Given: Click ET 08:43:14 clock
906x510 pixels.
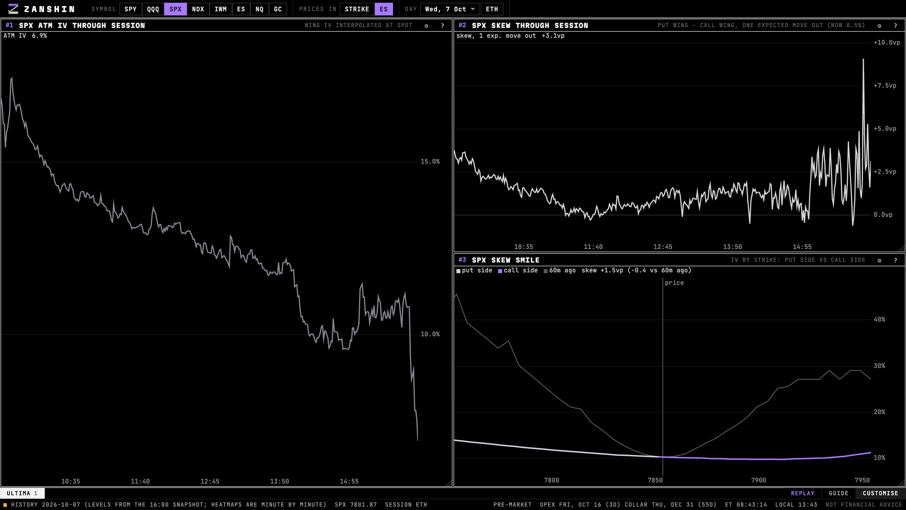Looking at the screenshot, I should point(746,505).
